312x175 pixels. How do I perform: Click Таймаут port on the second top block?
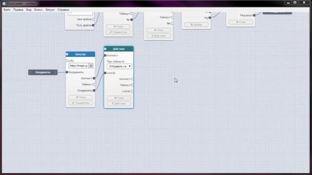(131, 14)
